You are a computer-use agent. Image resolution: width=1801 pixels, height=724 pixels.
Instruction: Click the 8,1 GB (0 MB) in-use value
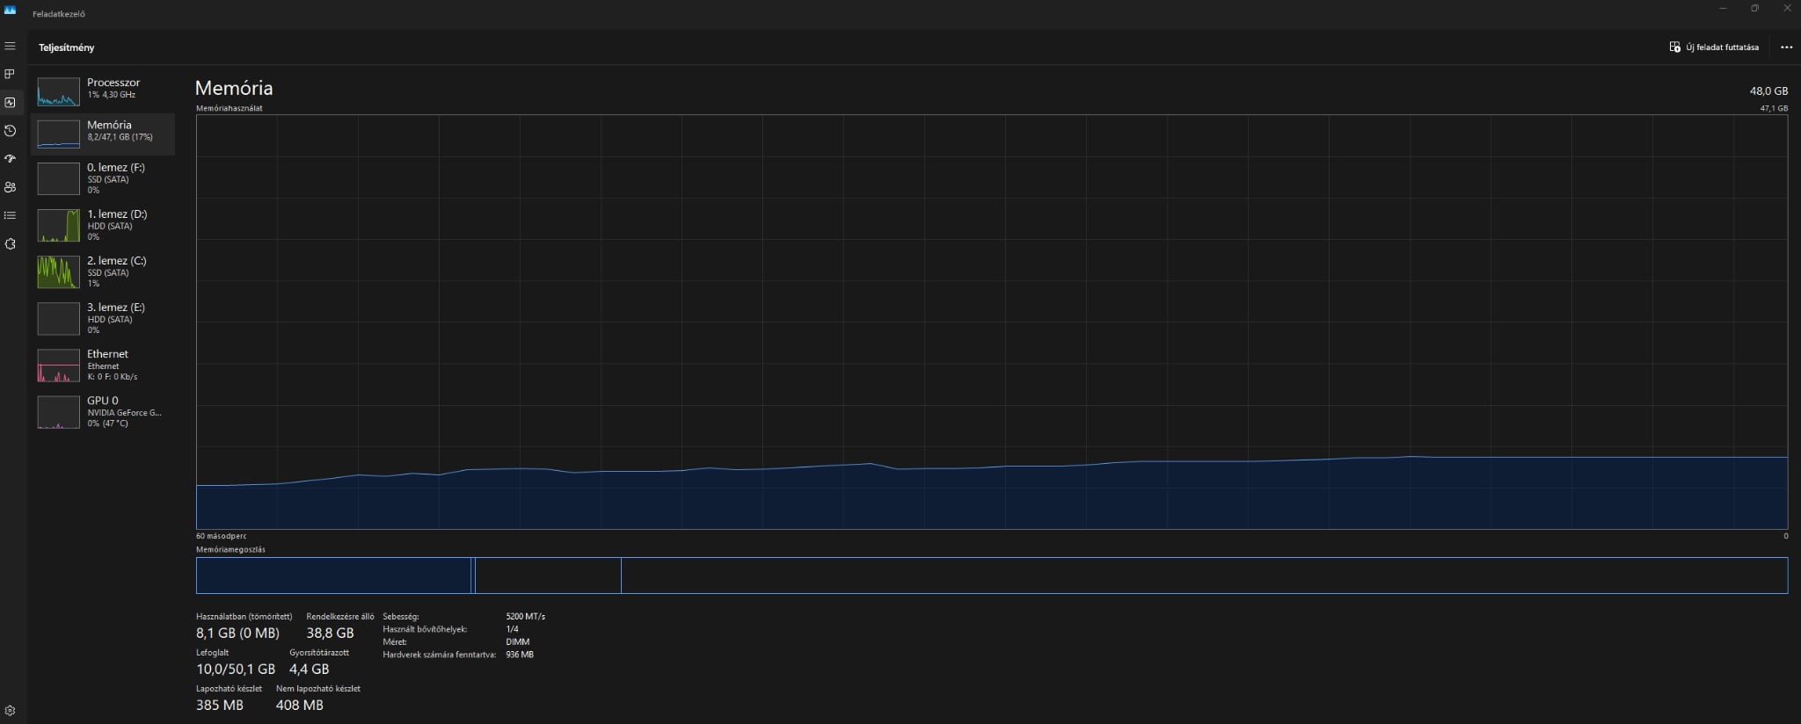[237, 633]
